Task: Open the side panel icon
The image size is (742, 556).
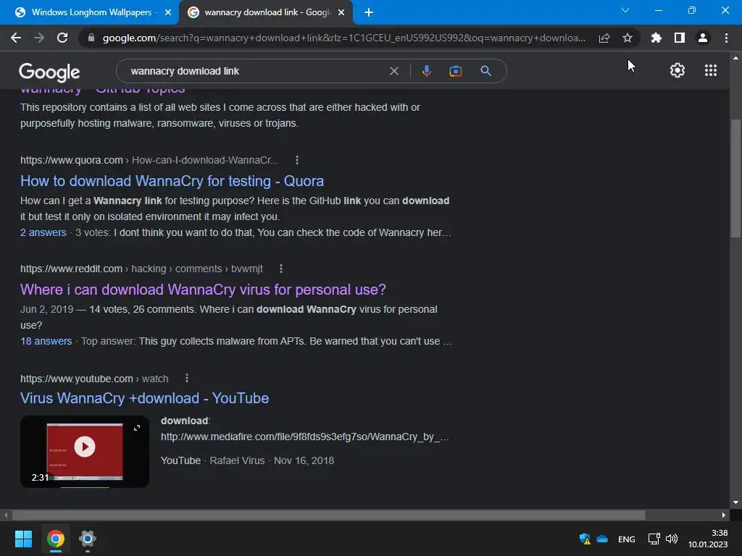Action: coord(680,38)
